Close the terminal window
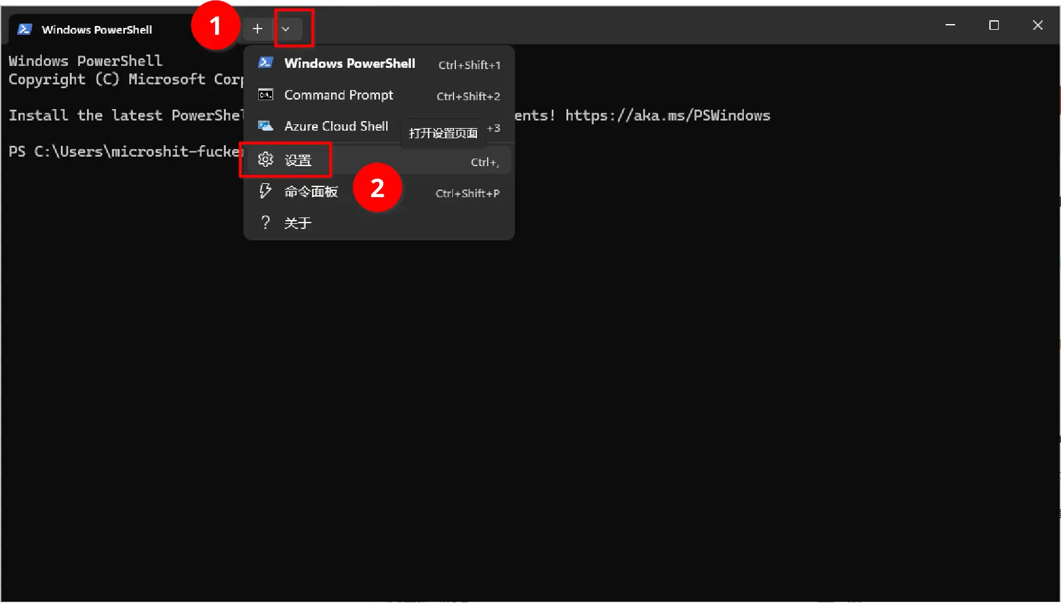Viewport: 1061px width, 603px height. click(x=1038, y=25)
